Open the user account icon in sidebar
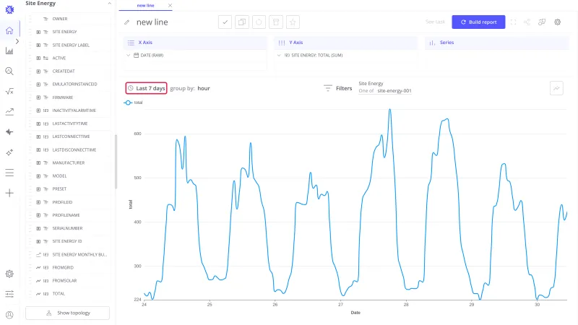 pyautogui.click(x=9, y=315)
